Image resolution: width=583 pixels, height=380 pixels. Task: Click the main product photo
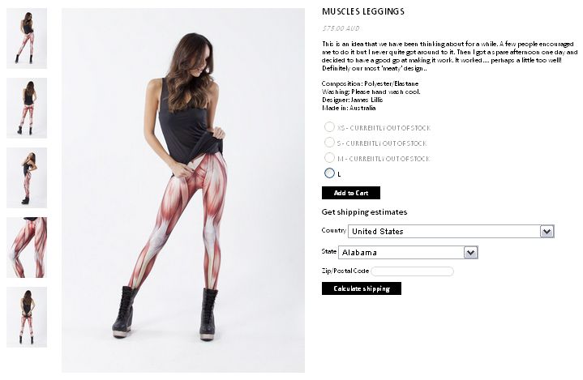point(183,190)
